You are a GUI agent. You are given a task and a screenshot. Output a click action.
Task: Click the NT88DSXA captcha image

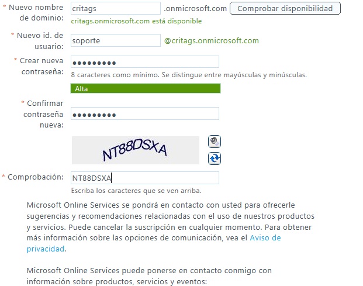click(x=136, y=150)
